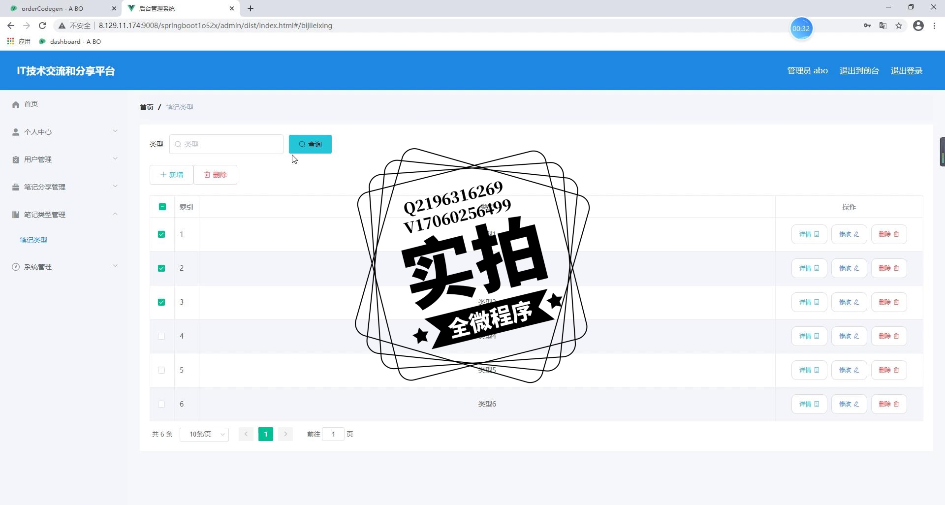Image resolution: width=945 pixels, height=505 pixels.
Task: Check the checkbox for row 5
Action: point(161,370)
